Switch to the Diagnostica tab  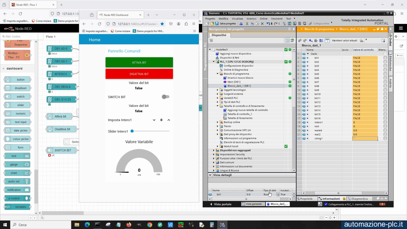tap(360, 199)
